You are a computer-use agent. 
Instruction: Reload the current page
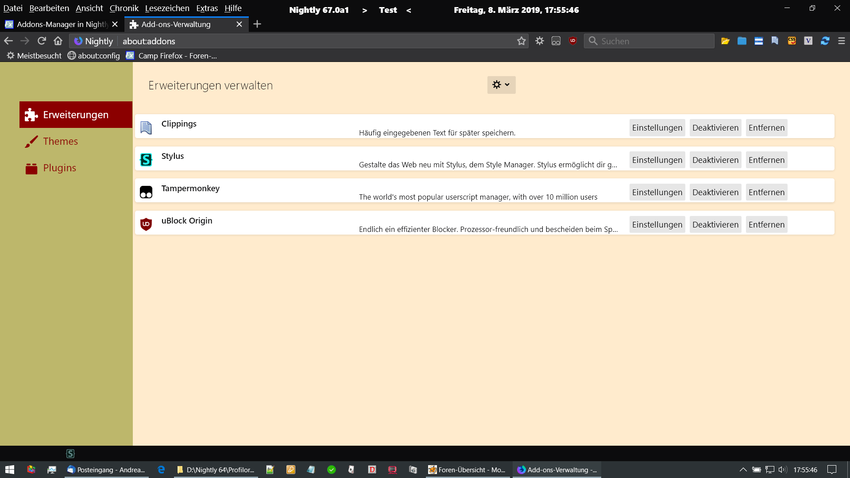42,41
